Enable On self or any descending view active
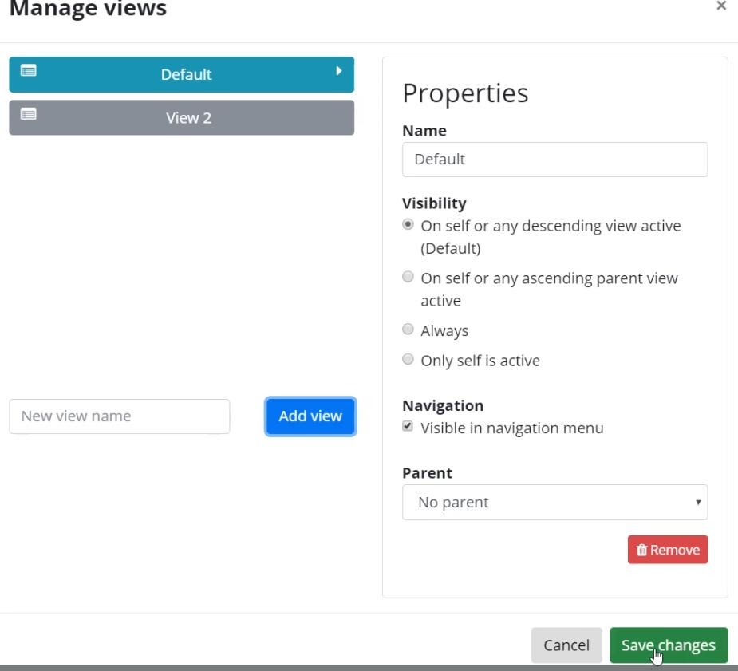Viewport: 738px width, 671px height. [x=408, y=224]
